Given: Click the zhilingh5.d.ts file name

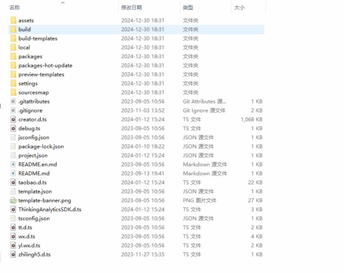Looking at the screenshot, I should click(34, 254).
